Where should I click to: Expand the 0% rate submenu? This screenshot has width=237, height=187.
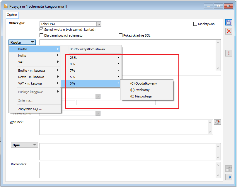(x=91, y=83)
